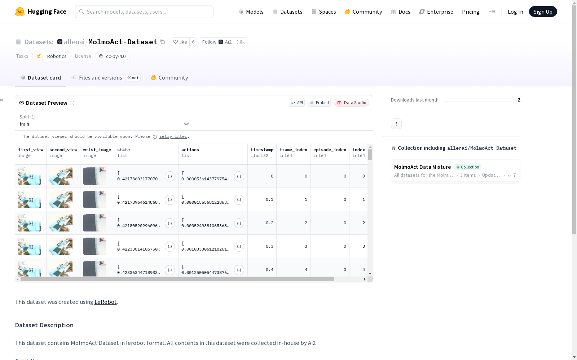Open the MolmoAct Data Mixture collection

(455, 171)
